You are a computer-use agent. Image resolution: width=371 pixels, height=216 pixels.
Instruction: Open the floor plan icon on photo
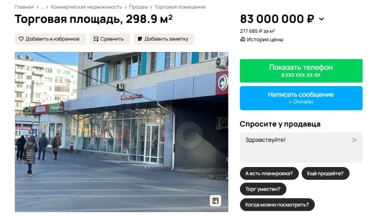[x=215, y=201]
